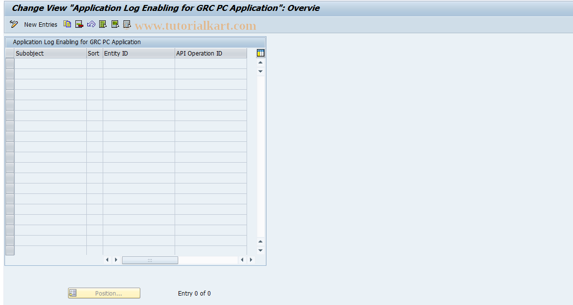Viewport: 573px width, 305px height.
Task: Open the table column configuration icon
Action: (x=260, y=53)
